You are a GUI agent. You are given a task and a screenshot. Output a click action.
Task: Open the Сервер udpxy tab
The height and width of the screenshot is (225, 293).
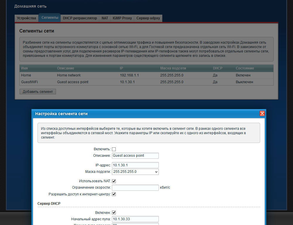[x=148, y=18]
